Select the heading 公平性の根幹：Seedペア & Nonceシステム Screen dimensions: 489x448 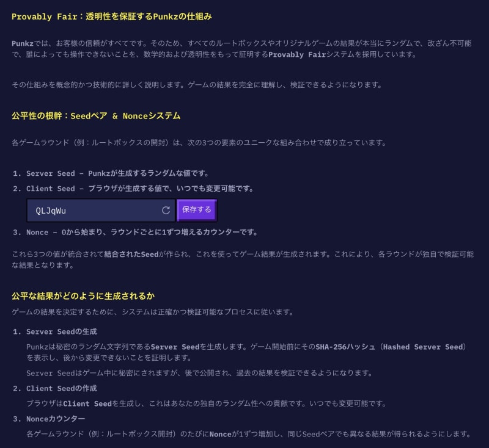pyautogui.click(x=96, y=116)
